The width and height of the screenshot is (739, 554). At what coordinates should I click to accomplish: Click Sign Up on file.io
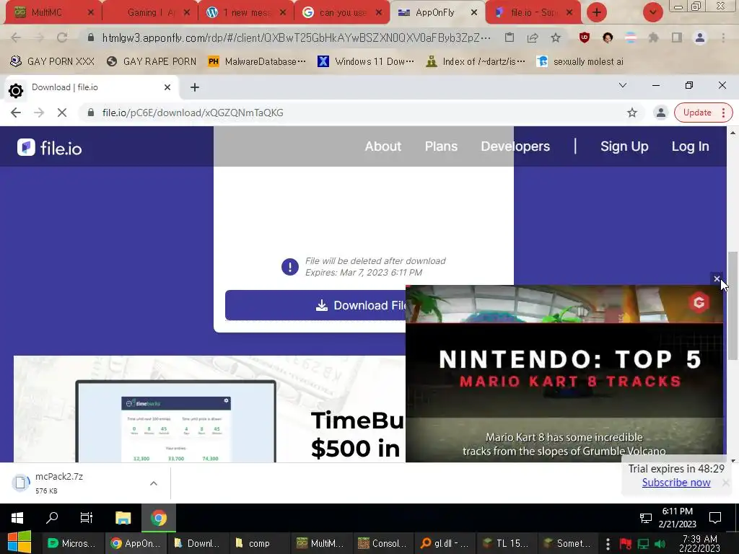point(624,146)
